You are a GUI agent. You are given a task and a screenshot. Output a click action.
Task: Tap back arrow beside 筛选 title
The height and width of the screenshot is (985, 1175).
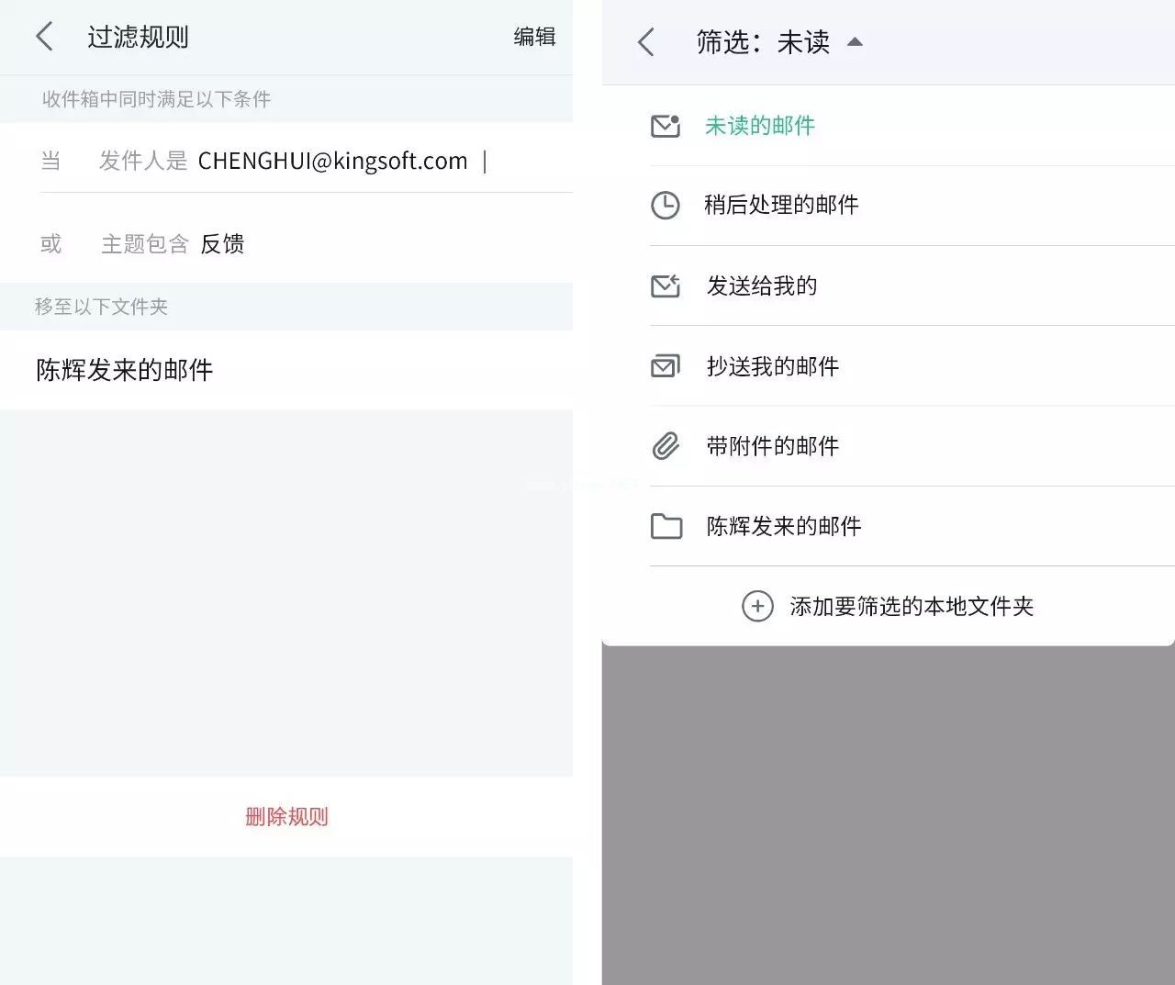click(646, 42)
